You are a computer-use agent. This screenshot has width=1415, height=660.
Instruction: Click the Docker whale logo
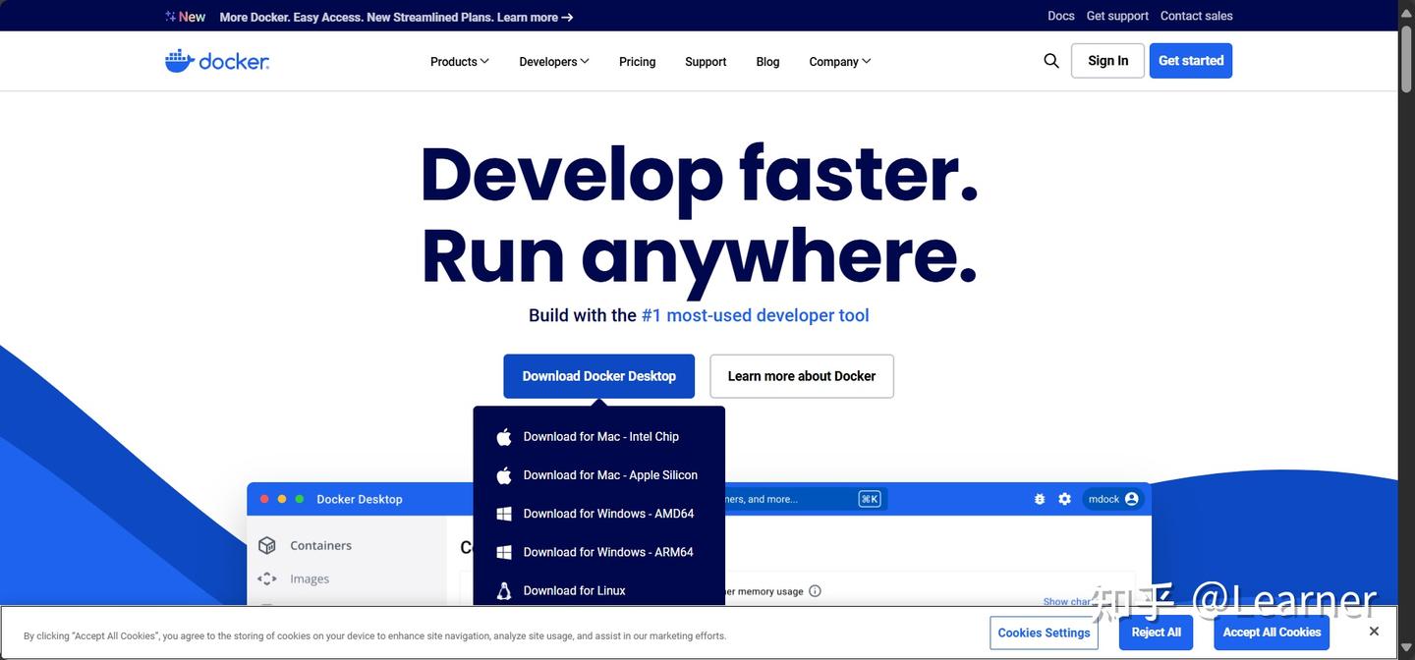click(x=179, y=60)
